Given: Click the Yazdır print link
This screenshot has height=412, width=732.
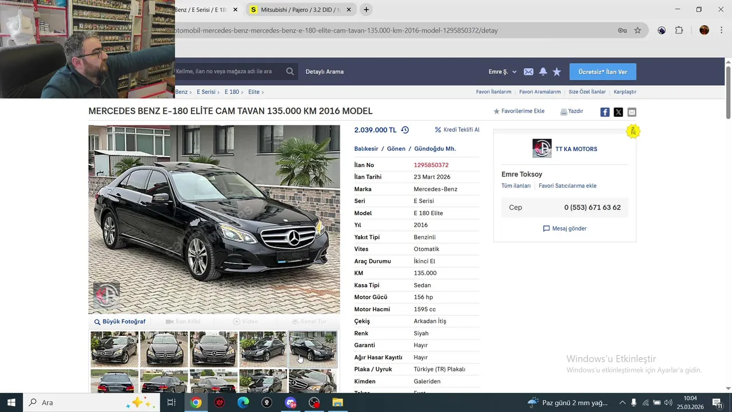Looking at the screenshot, I should tap(572, 111).
